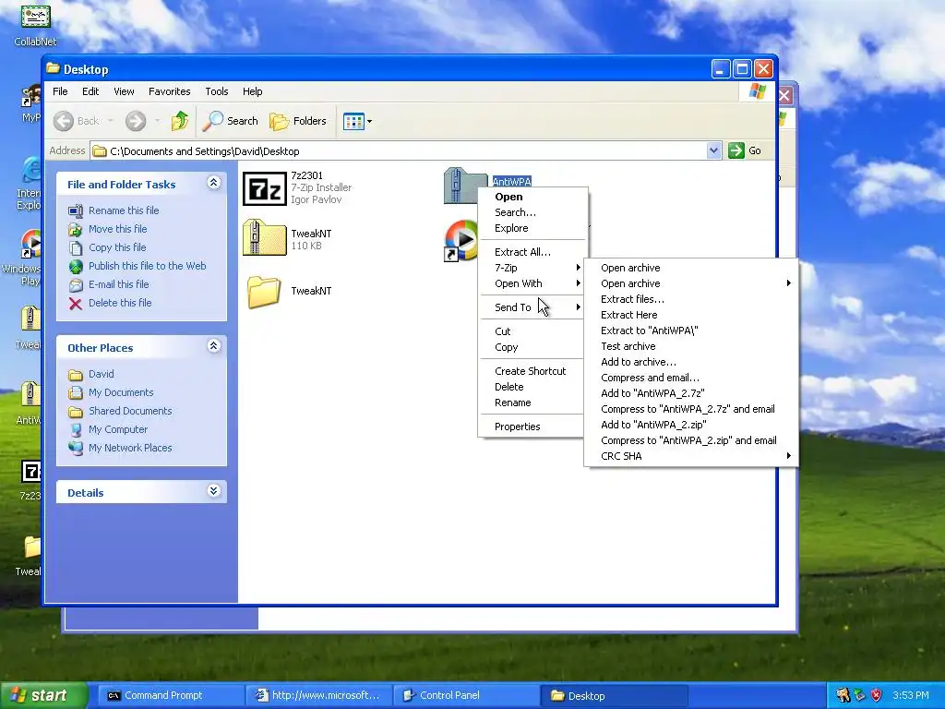Open the address bar dropdown arrow
Viewport: 945px width, 709px height.
pyautogui.click(x=713, y=150)
